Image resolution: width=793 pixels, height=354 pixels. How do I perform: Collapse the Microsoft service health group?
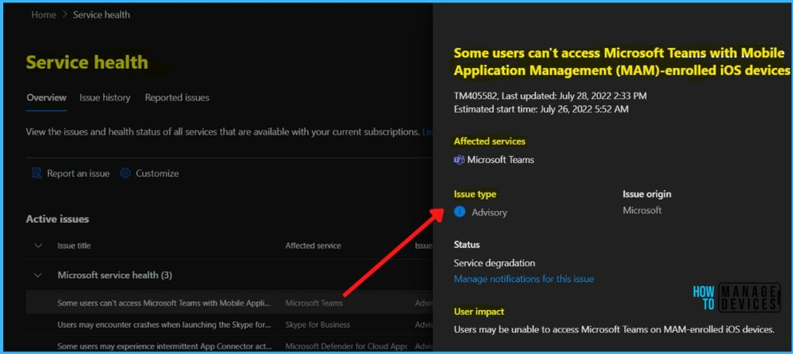(38, 275)
